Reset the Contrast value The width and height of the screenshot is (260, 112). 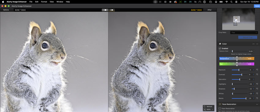257,75
